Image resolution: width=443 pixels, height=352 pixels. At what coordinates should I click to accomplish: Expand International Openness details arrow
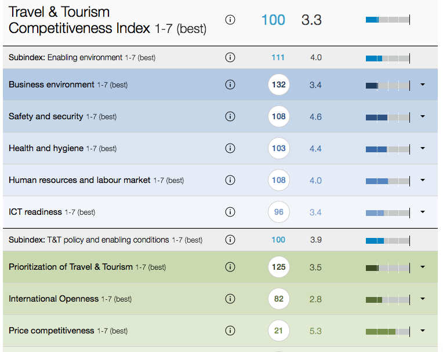coord(422,299)
